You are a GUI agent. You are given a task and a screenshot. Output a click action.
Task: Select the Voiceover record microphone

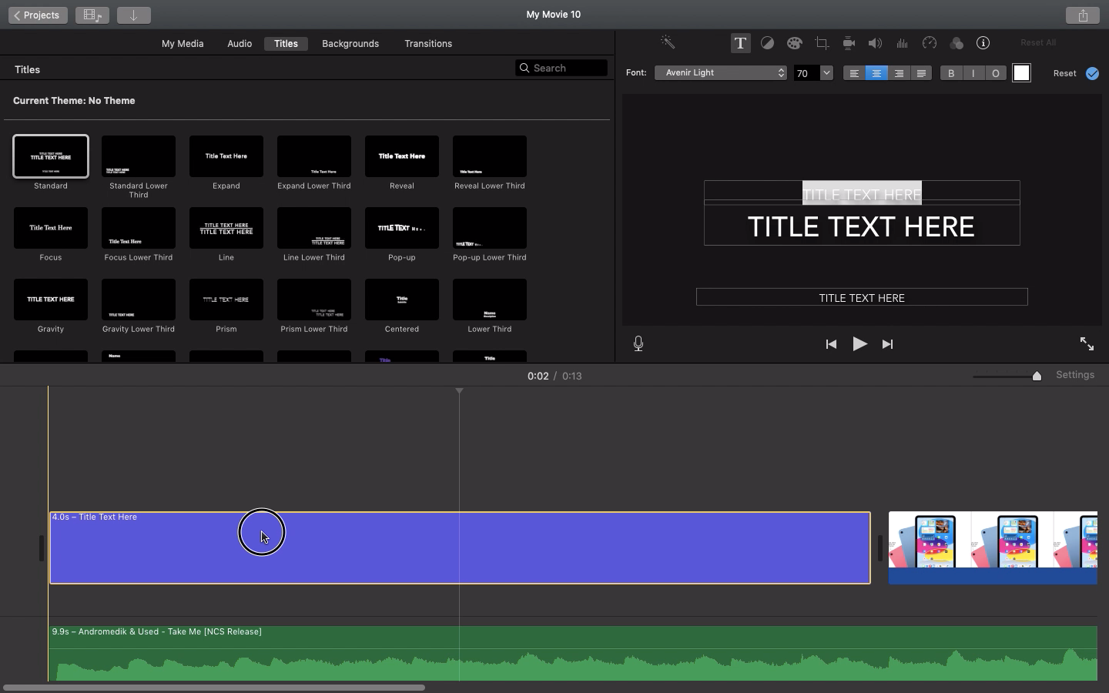pyautogui.click(x=638, y=344)
